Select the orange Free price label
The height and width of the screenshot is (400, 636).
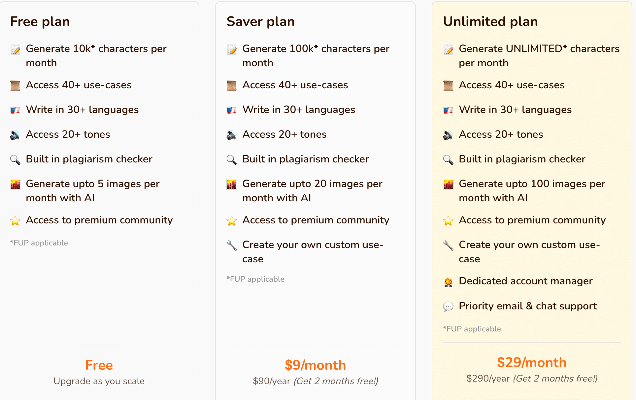99,365
